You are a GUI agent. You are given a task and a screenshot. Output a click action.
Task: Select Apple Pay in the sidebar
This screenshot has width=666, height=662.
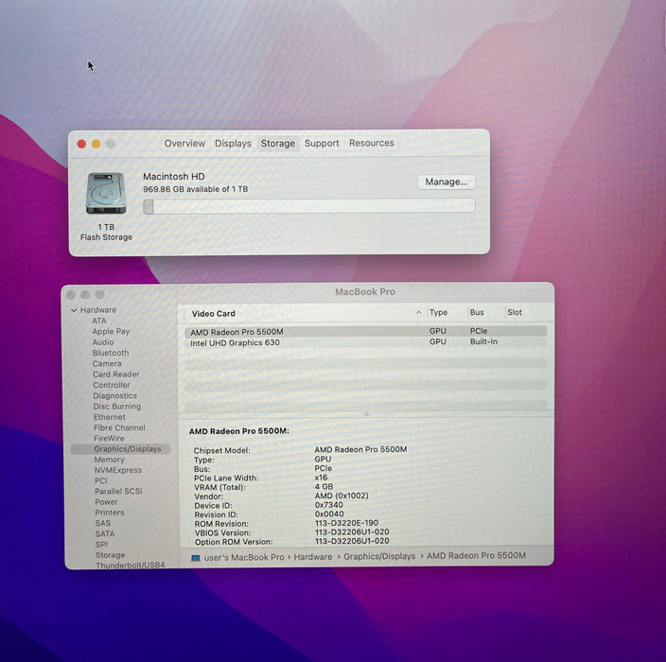pos(111,331)
